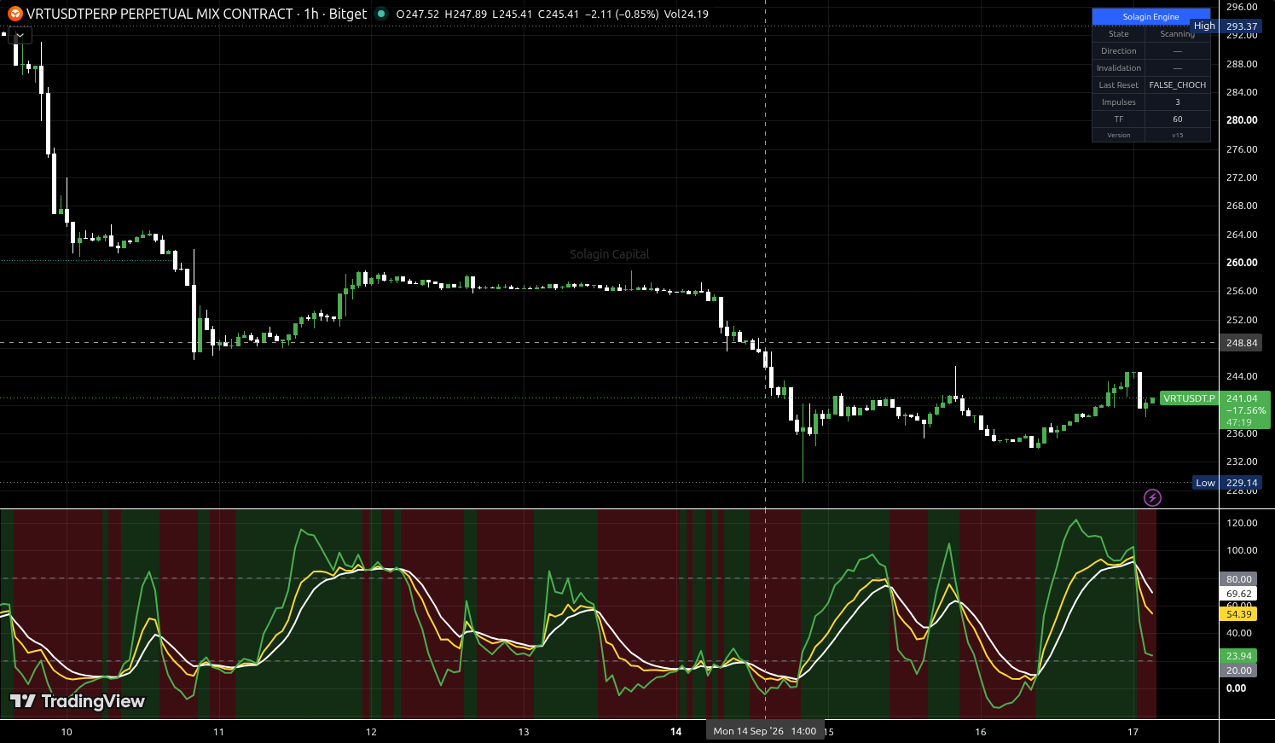Click date 10 on the time axis

[x=67, y=732]
